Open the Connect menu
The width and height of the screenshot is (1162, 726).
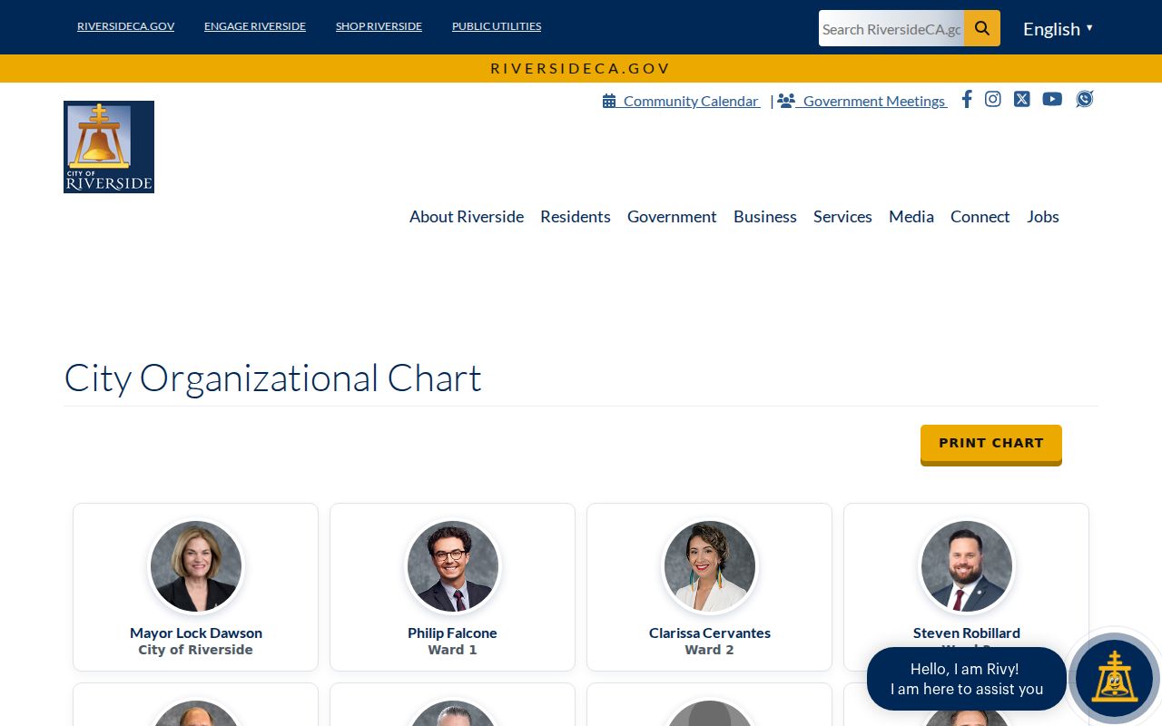click(980, 216)
